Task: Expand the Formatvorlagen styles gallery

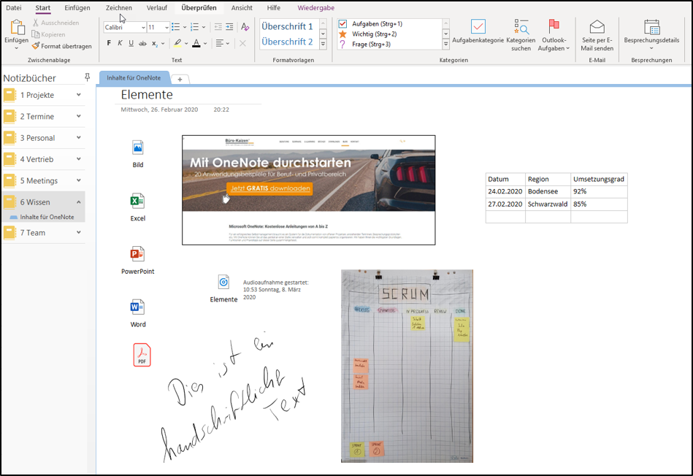Action: pyautogui.click(x=323, y=44)
